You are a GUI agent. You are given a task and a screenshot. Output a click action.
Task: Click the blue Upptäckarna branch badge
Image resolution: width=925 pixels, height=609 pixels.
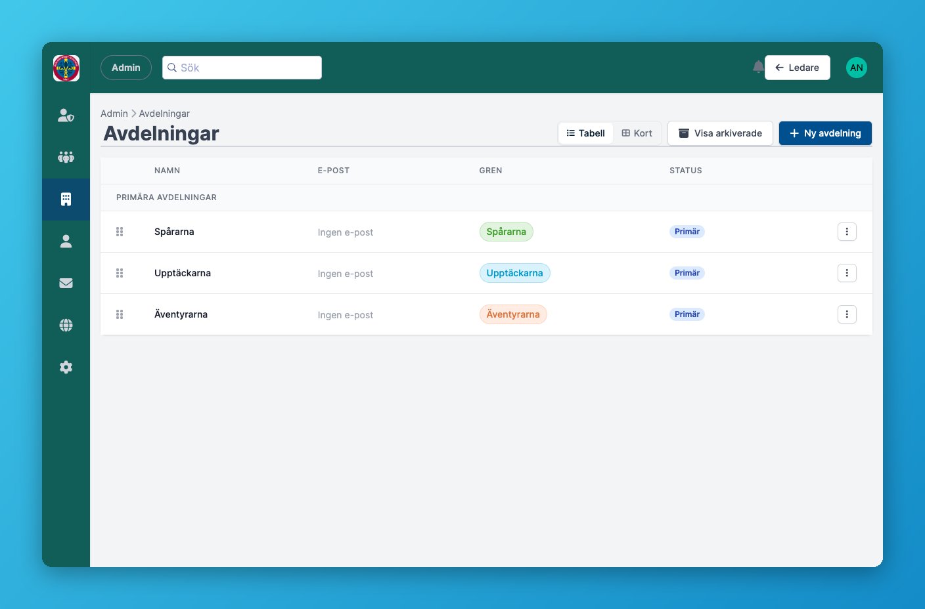tap(515, 273)
